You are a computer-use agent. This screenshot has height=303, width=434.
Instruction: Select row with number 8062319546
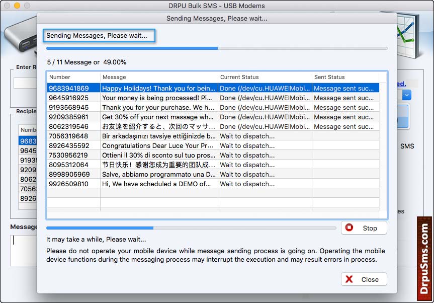click(x=213, y=126)
